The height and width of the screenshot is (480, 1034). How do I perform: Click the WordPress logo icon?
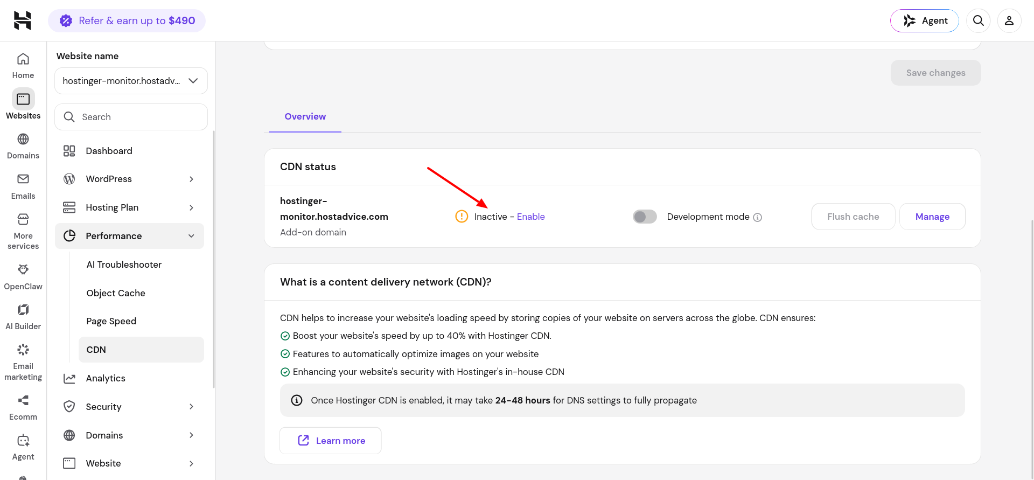(x=69, y=179)
